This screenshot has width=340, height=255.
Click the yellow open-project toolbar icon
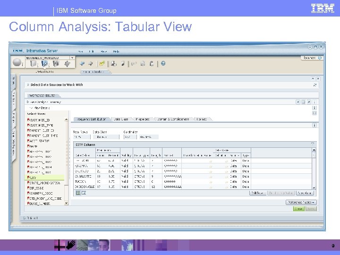pyautogui.click(x=102, y=63)
